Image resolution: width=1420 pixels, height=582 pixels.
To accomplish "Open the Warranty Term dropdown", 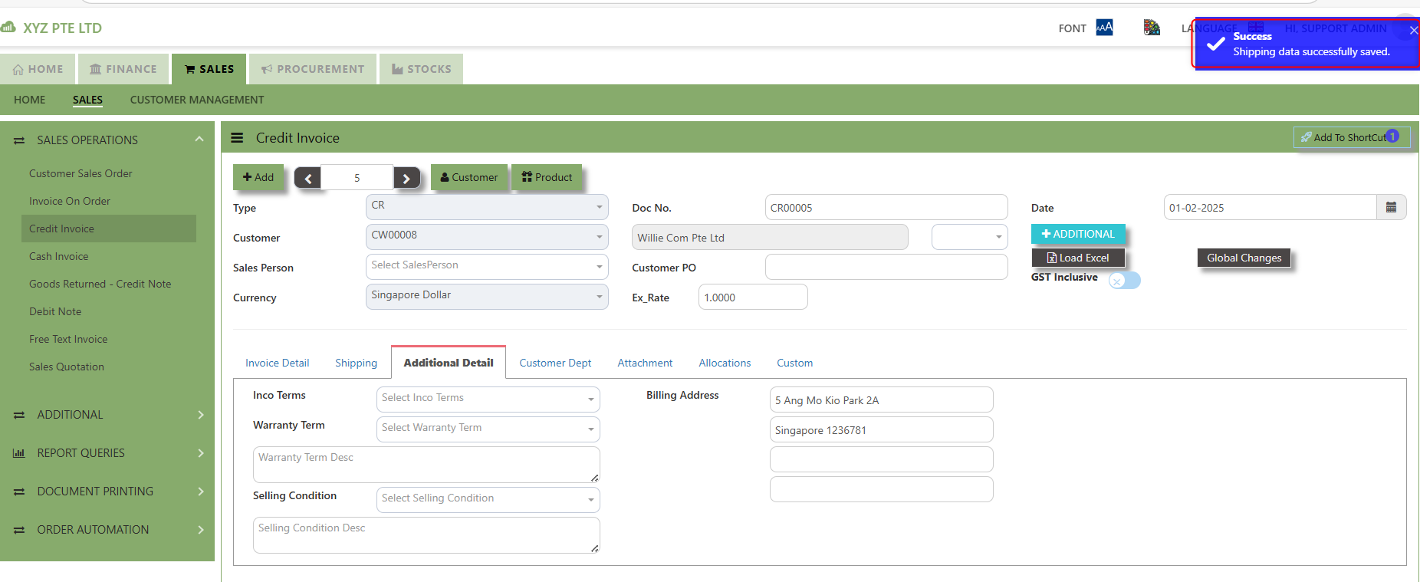I will click(488, 429).
